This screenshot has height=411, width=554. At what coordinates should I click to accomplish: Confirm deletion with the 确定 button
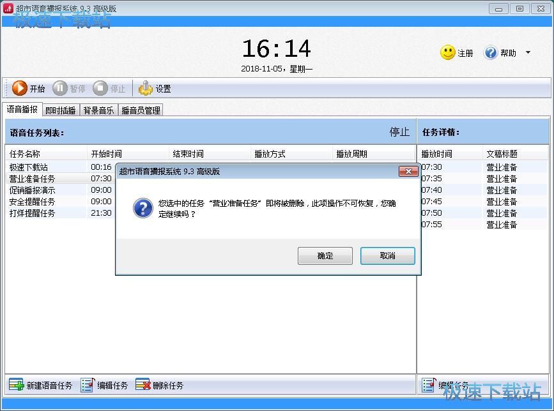tap(325, 256)
